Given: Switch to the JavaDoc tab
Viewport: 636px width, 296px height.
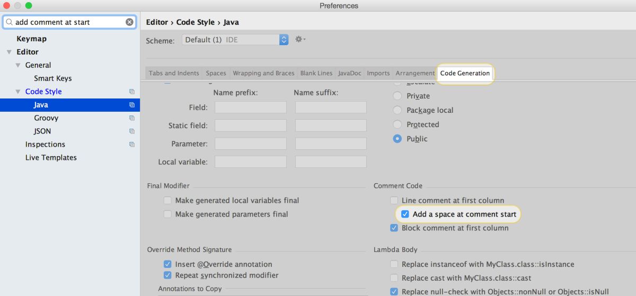Looking at the screenshot, I should point(350,73).
